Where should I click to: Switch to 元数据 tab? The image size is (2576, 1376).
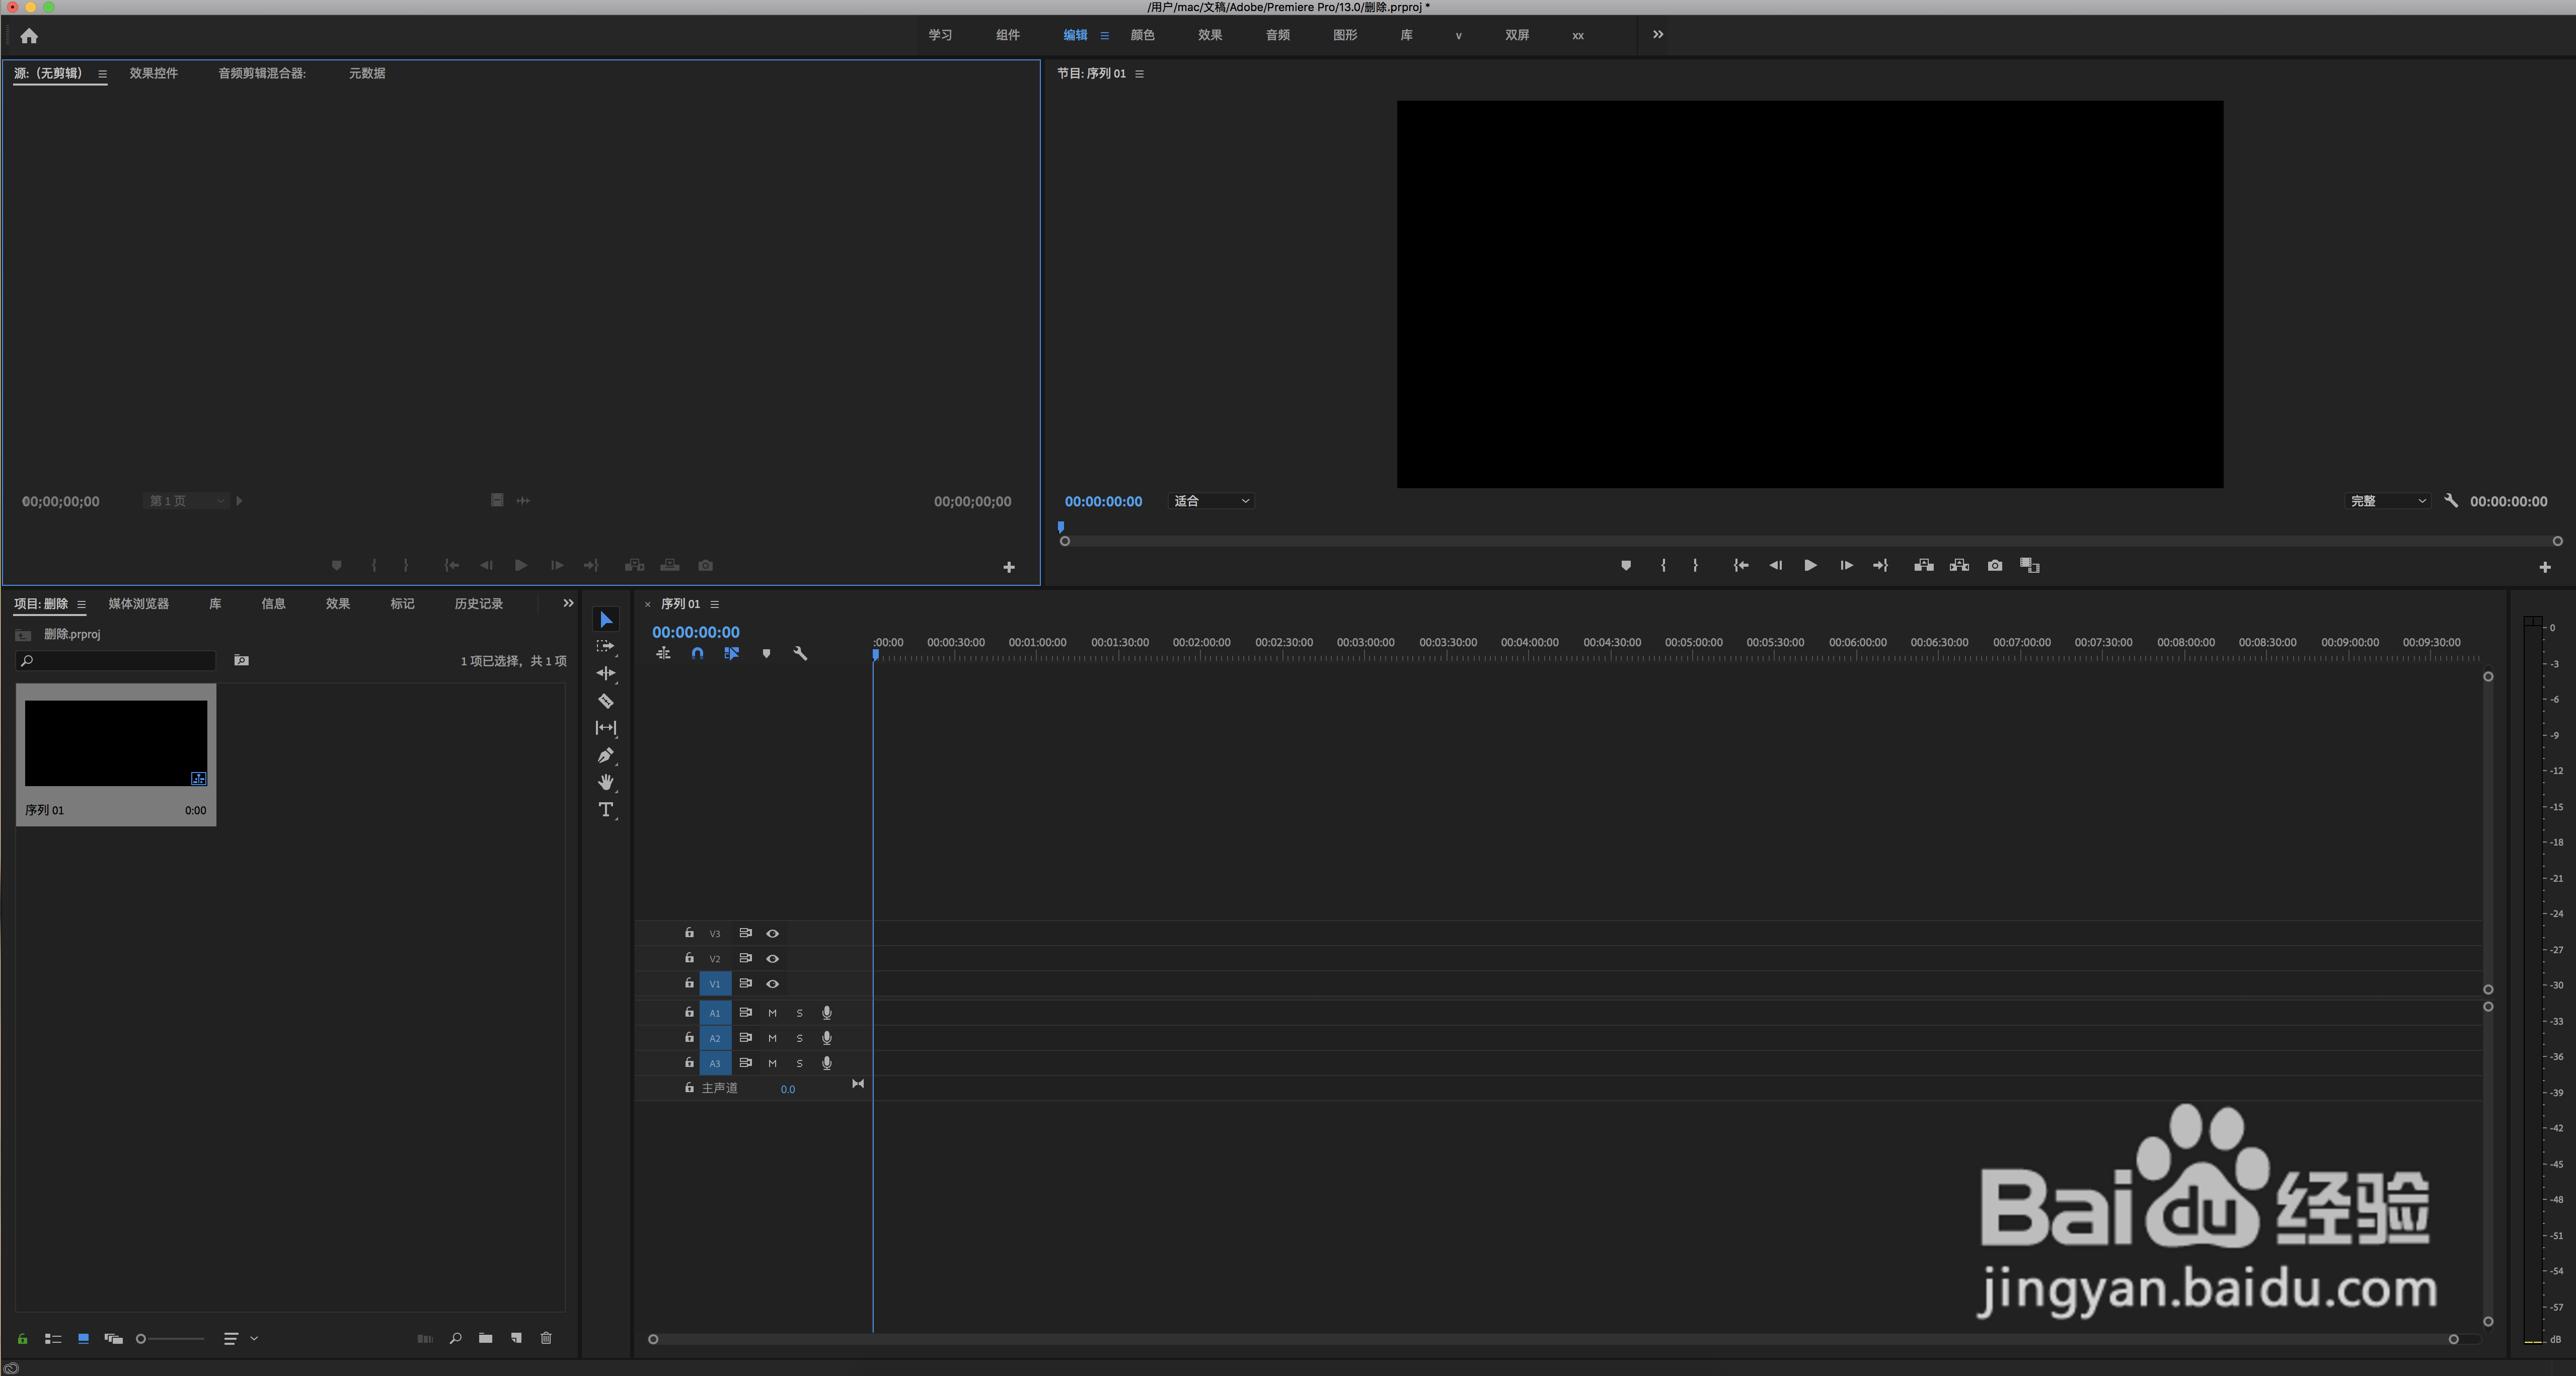[x=367, y=73]
